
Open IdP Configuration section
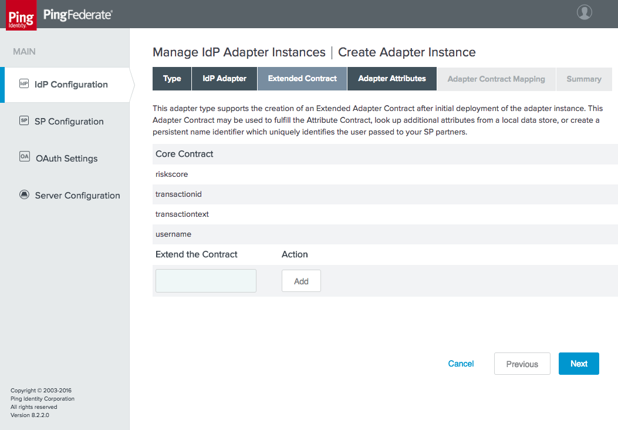[x=67, y=85]
